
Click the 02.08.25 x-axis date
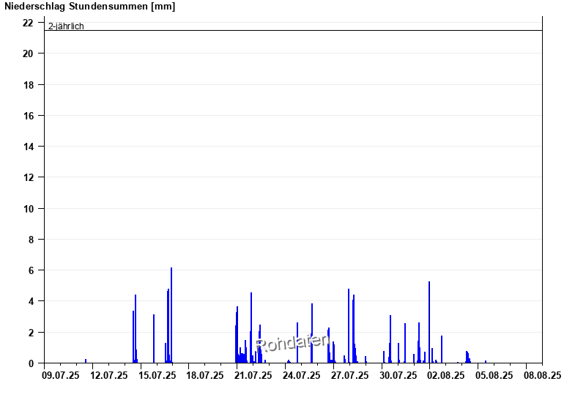tap(446, 375)
